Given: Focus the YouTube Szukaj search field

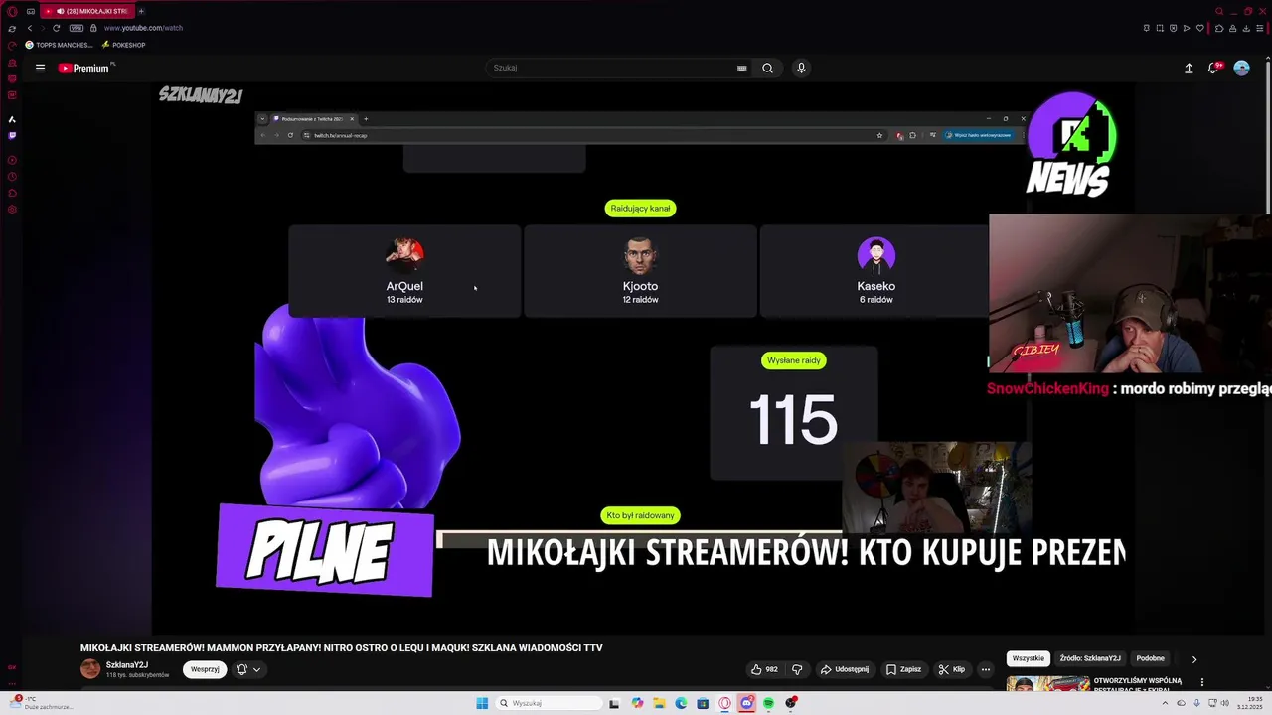Looking at the screenshot, I should [x=611, y=69].
